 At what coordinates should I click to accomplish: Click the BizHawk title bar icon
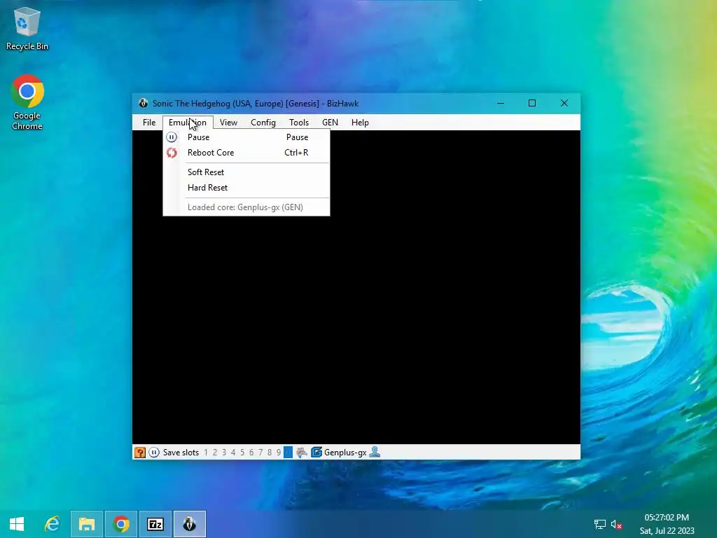143,104
